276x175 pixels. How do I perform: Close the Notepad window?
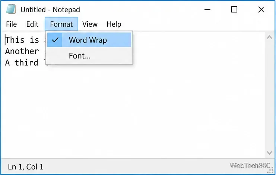(x=261, y=9)
